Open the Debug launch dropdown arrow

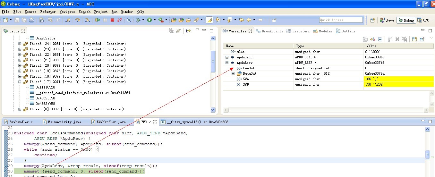(143, 20)
